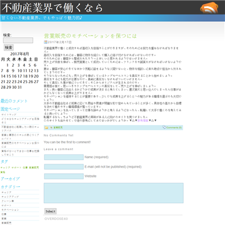Click the 最近のコメント sidebar heading
The height and width of the screenshot is (225, 225).
click(14, 101)
